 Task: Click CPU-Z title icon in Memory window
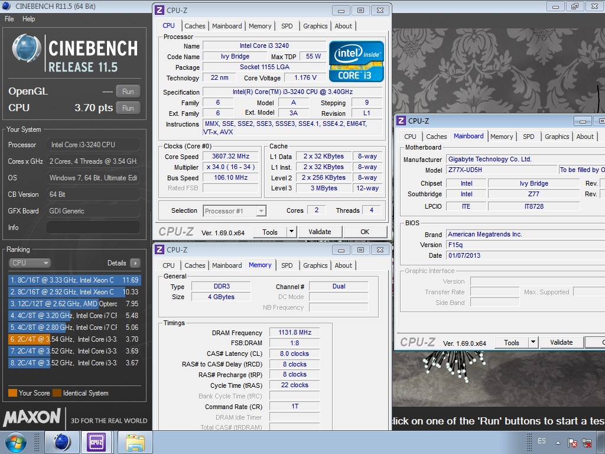(160, 250)
